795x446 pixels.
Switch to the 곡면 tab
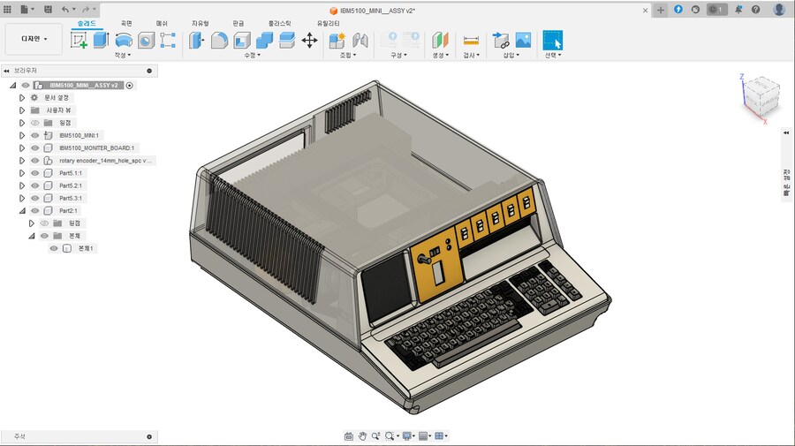point(125,22)
